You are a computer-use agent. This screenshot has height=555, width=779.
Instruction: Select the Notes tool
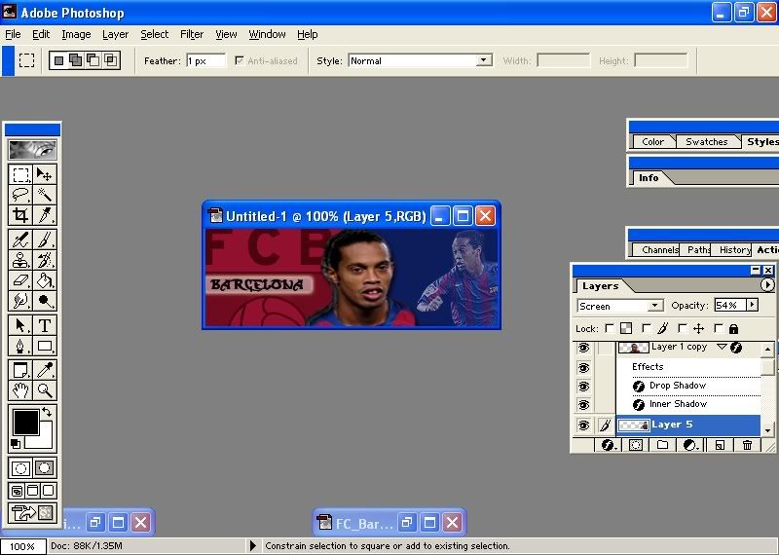click(x=20, y=370)
